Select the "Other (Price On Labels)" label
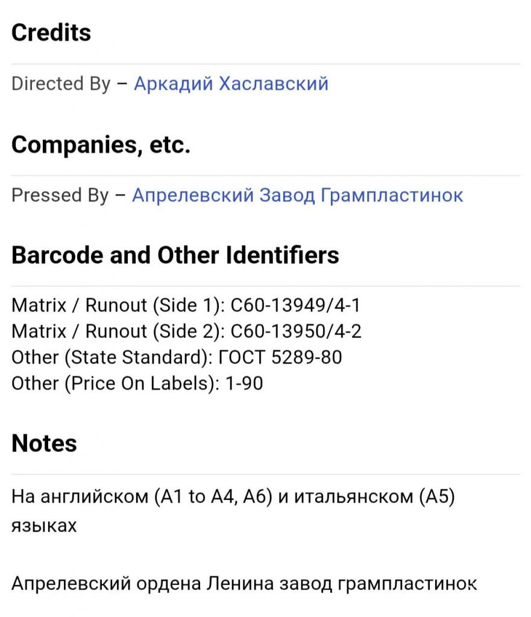Screen dimensions: 531x617 [115, 383]
